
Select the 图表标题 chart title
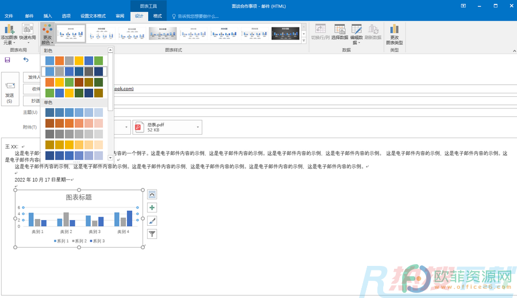(x=79, y=197)
